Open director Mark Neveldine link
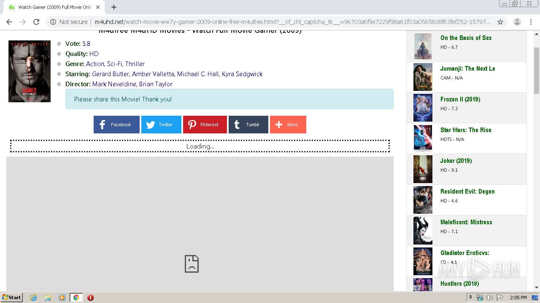540x303 pixels. [114, 84]
